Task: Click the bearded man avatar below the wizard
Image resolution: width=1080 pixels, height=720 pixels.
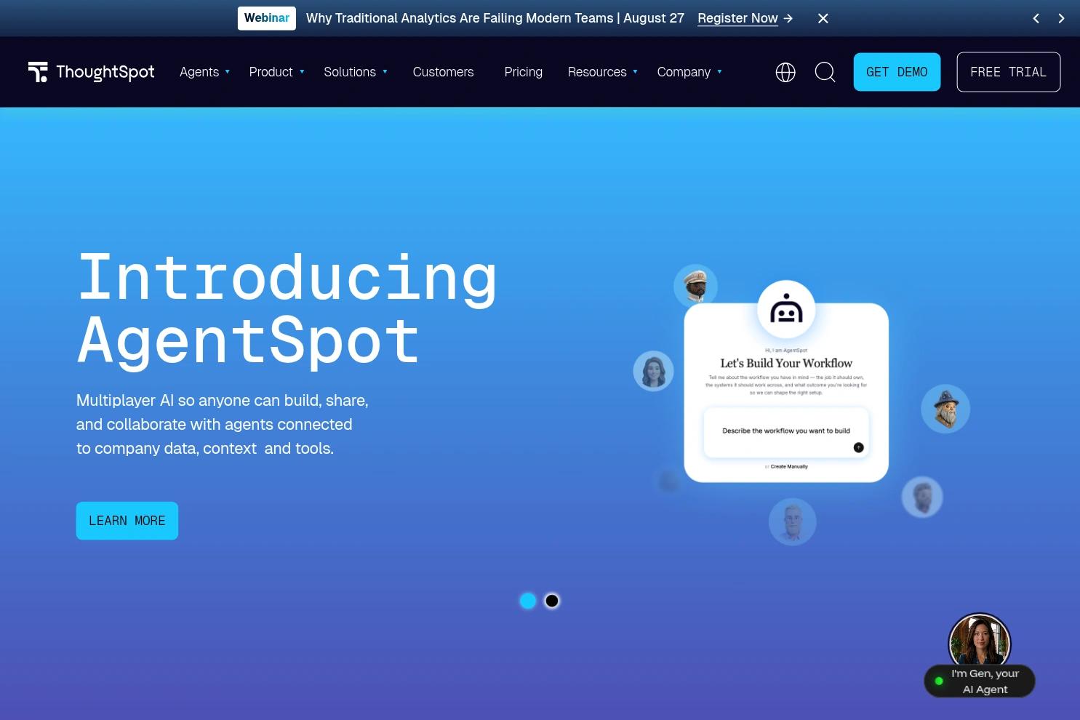Action: [x=922, y=497]
